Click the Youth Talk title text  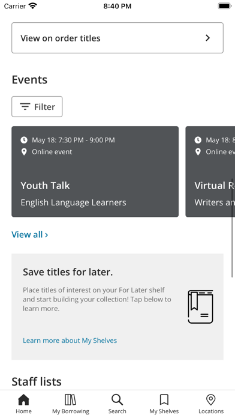tap(45, 186)
